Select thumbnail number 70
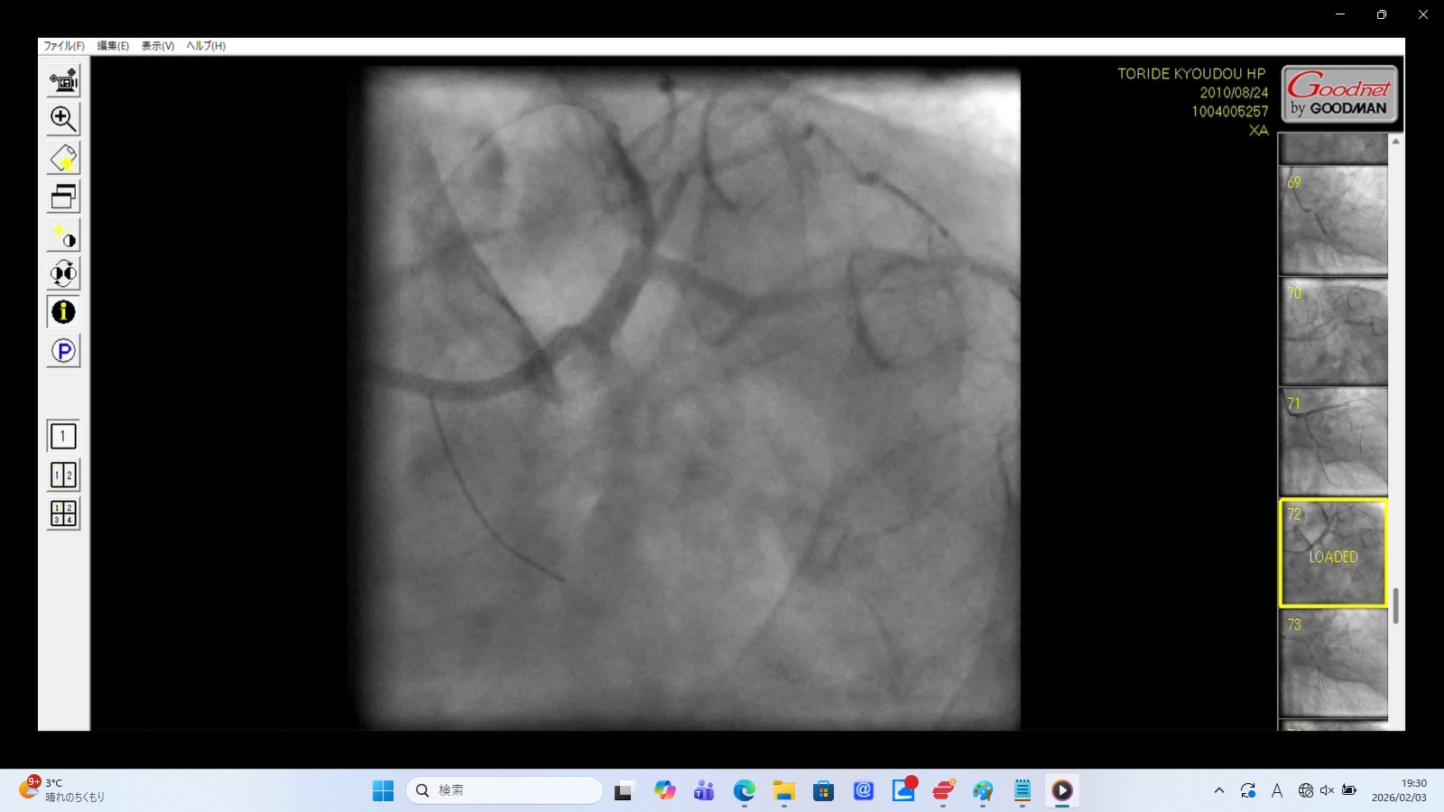The width and height of the screenshot is (1444, 812). click(1333, 332)
